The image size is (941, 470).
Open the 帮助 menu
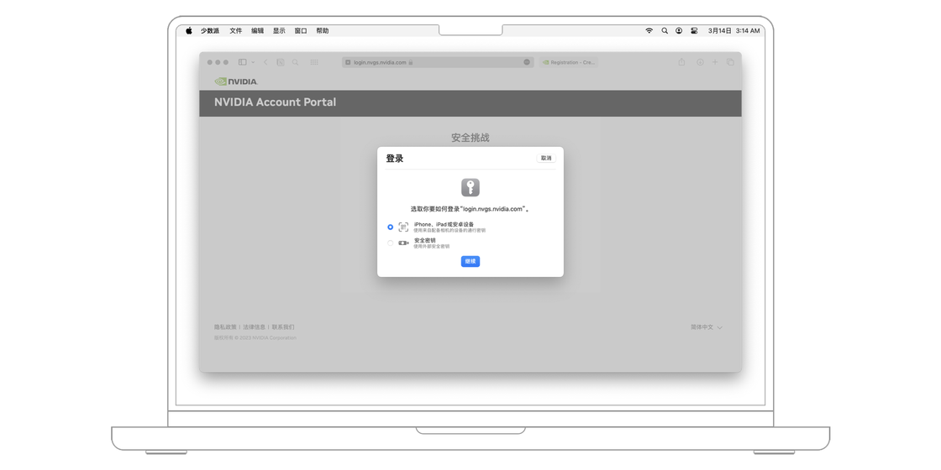pos(323,30)
